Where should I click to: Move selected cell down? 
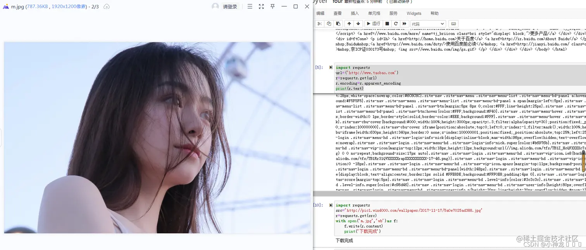tap(358, 24)
